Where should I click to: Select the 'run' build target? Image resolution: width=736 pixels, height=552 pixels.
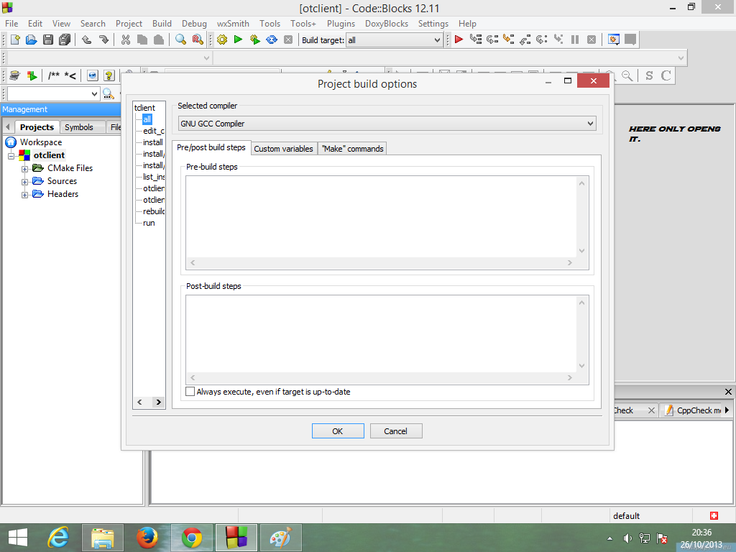pos(149,223)
